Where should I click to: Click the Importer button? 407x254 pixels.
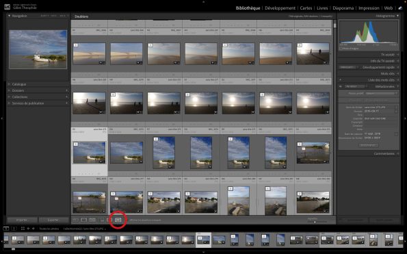pos(23,220)
